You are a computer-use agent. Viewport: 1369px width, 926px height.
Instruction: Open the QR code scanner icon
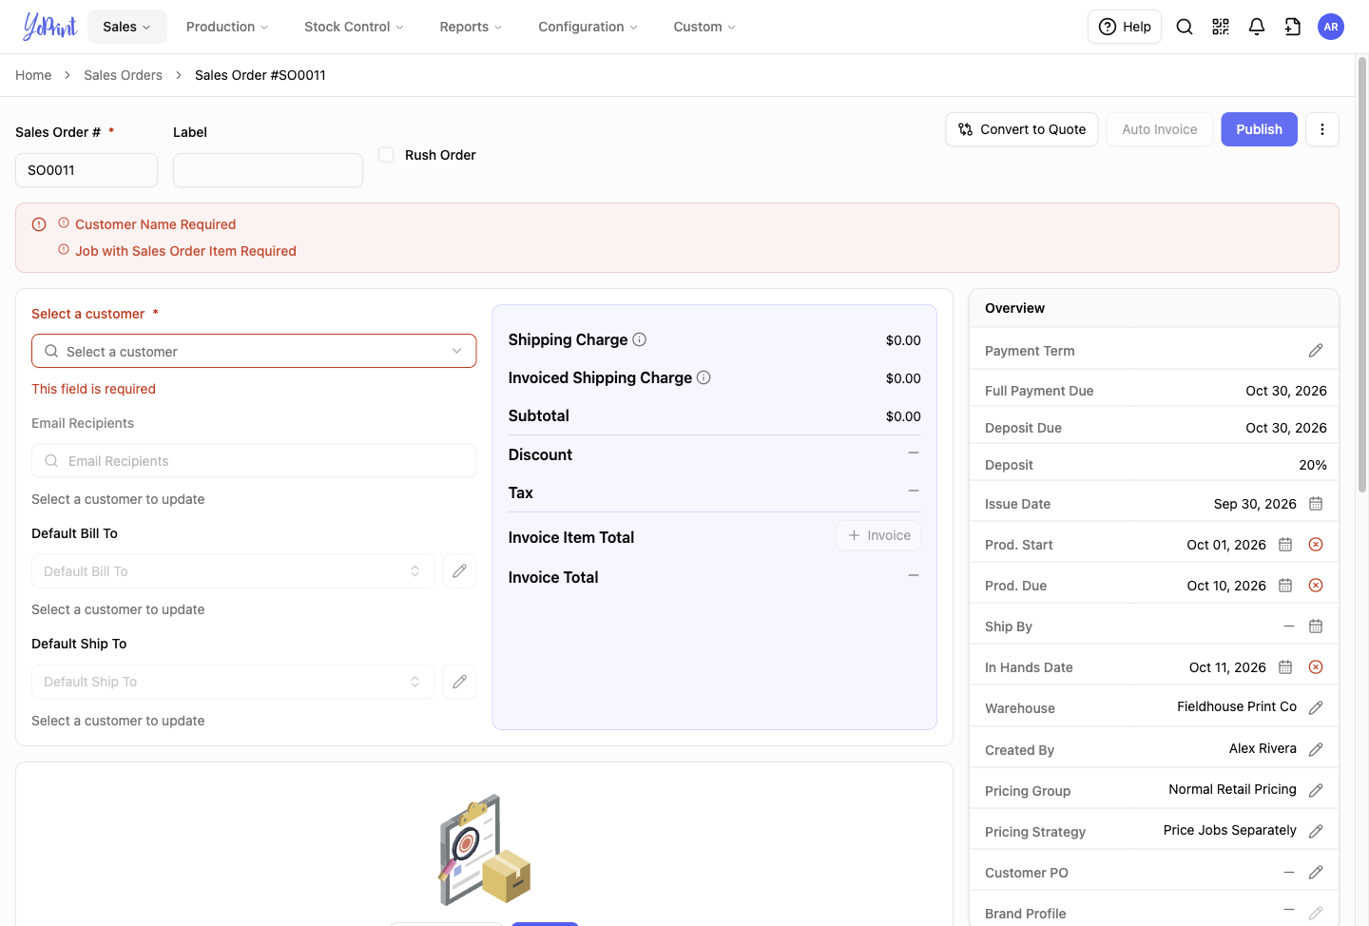coord(1221,27)
